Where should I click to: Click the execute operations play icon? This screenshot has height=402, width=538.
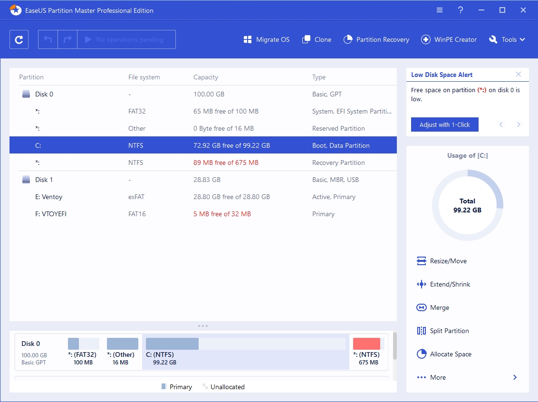click(88, 39)
